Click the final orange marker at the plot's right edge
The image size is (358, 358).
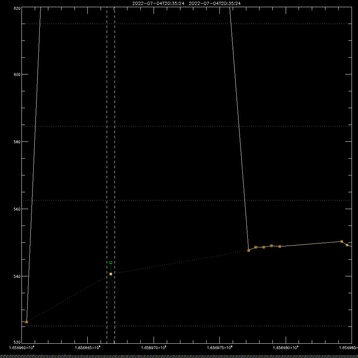[x=347, y=245]
